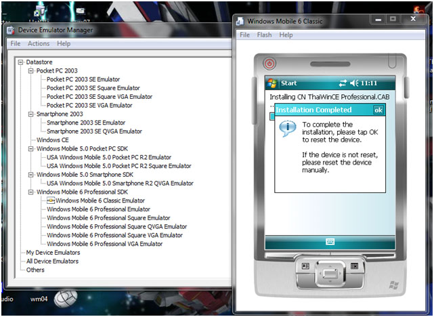Image resolution: width=434 pixels, height=317 pixels.
Task: Click the red power button on emulator
Action: [269, 64]
